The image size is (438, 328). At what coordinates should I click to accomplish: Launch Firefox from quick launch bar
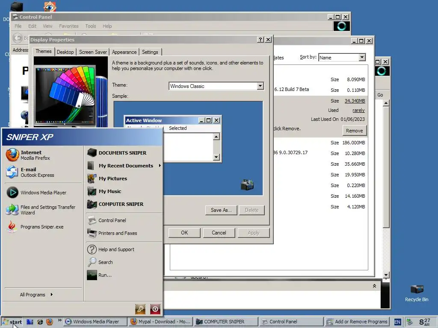point(50,322)
